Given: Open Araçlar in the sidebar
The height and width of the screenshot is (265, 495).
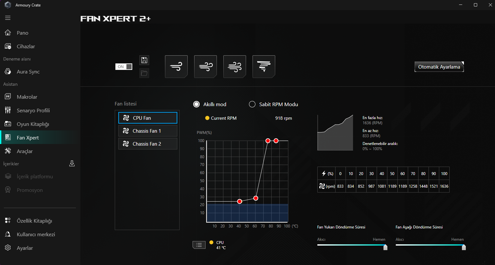Looking at the screenshot, I should pos(40,151).
